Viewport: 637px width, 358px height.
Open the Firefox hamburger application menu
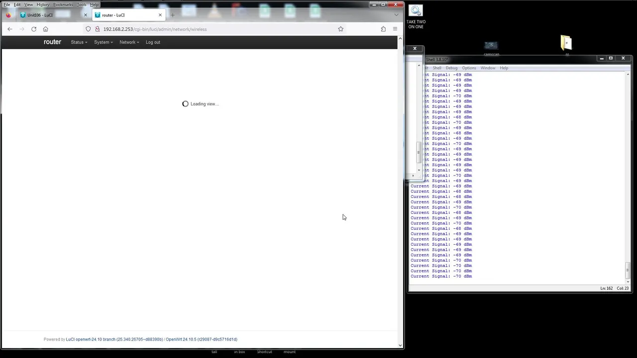pyautogui.click(x=395, y=29)
